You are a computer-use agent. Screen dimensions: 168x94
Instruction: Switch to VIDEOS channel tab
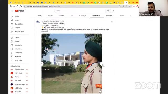(50, 16)
